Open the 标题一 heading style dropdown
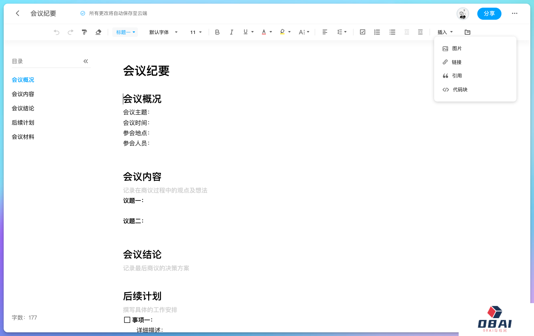Image resolution: width=534 pixels, height=336 pixels. [125, 32]
